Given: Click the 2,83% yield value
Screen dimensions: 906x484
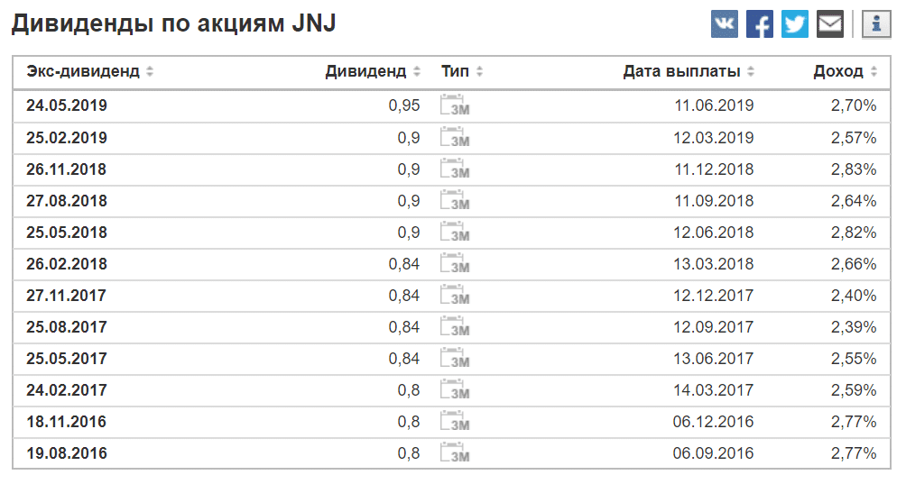Looking at the screenshot, I should (854, 169).
